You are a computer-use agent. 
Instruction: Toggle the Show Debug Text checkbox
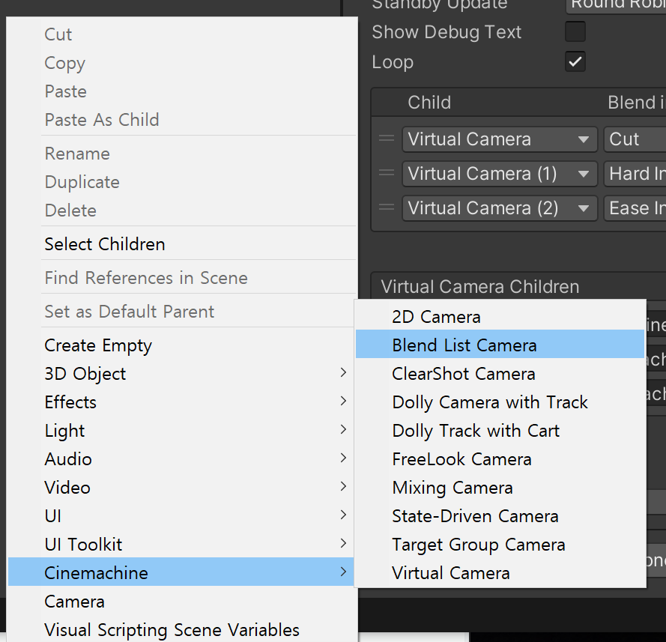coord(575,32)
